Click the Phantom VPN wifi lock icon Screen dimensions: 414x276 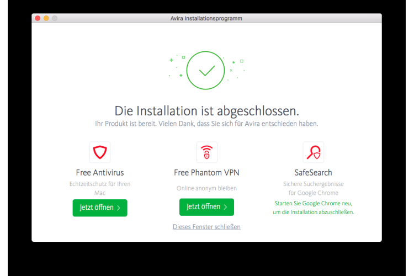[x=206, y=152]
